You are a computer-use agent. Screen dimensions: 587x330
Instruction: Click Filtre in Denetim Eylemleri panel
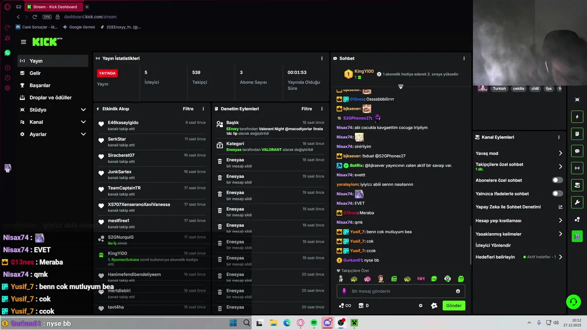tap(307, 109)
